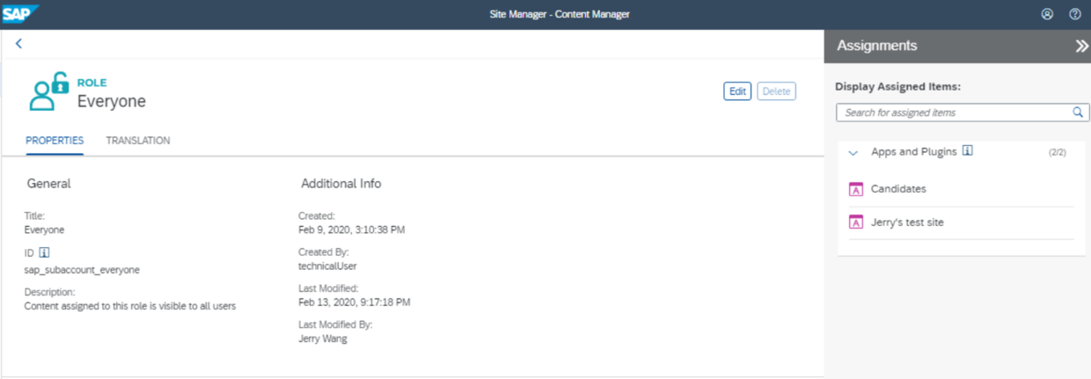1091x379 pixels.
Task: Switch to the Properties tab
Action: [55, 141]
